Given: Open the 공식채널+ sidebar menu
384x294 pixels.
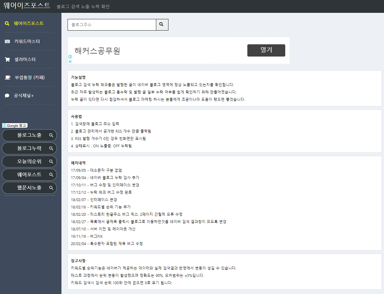Looking at the screenshot, I should [x=24, y=96].
